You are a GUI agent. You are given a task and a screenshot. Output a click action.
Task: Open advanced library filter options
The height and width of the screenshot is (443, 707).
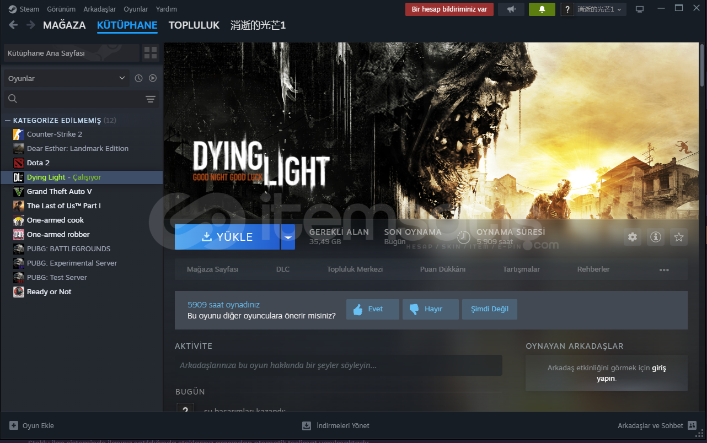[x=151, y=99]
